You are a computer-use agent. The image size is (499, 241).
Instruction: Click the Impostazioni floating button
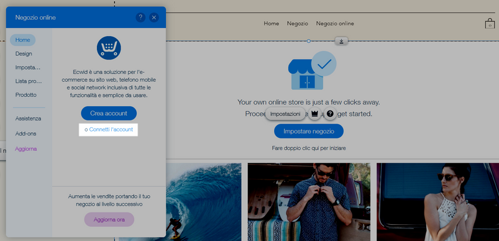[x=285, y=114]
